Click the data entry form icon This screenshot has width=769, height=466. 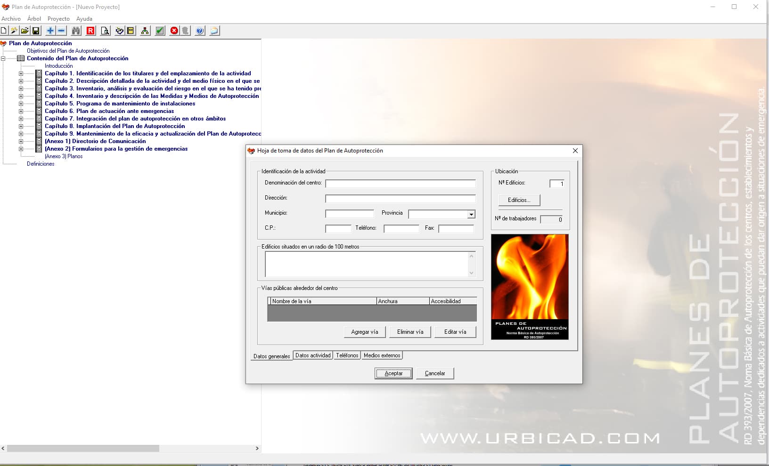[x=120, y=31]
